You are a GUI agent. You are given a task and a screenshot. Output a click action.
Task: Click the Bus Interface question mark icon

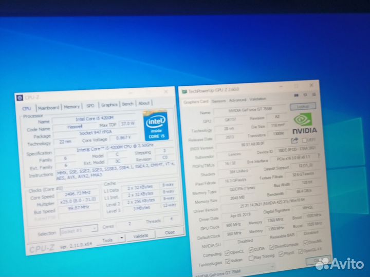point(319,156)
